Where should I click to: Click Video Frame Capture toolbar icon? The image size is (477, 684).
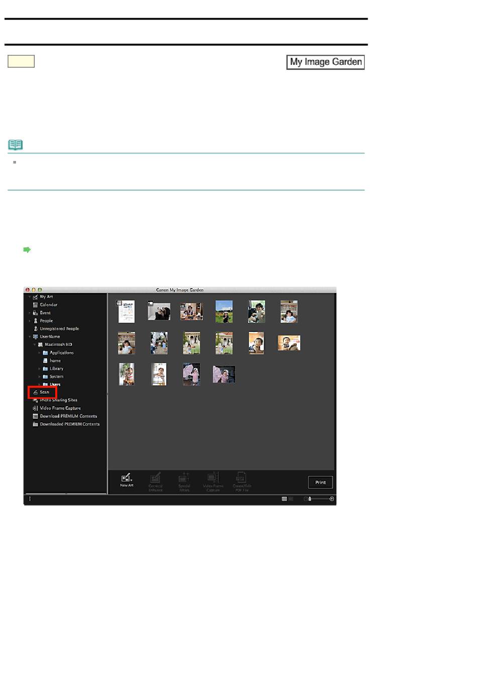(x=213, y=481)
